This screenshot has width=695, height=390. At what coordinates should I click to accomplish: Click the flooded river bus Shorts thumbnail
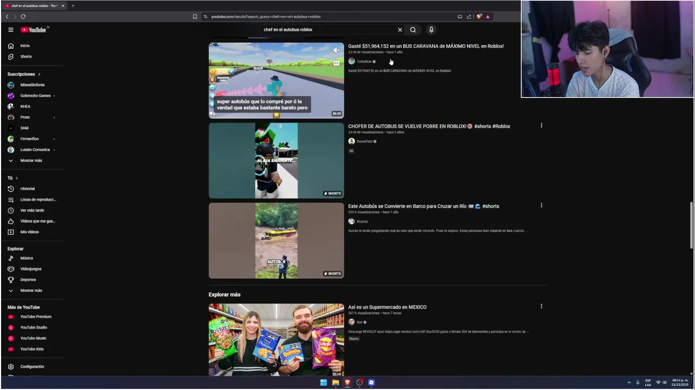click(x=276, y=240)
